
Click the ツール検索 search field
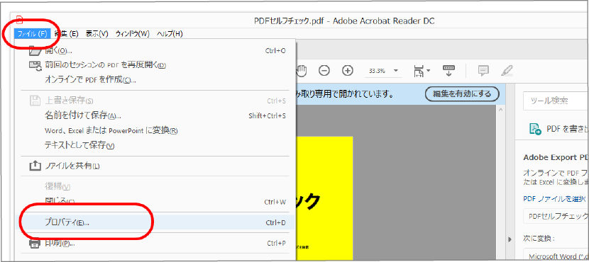(556, 101)
